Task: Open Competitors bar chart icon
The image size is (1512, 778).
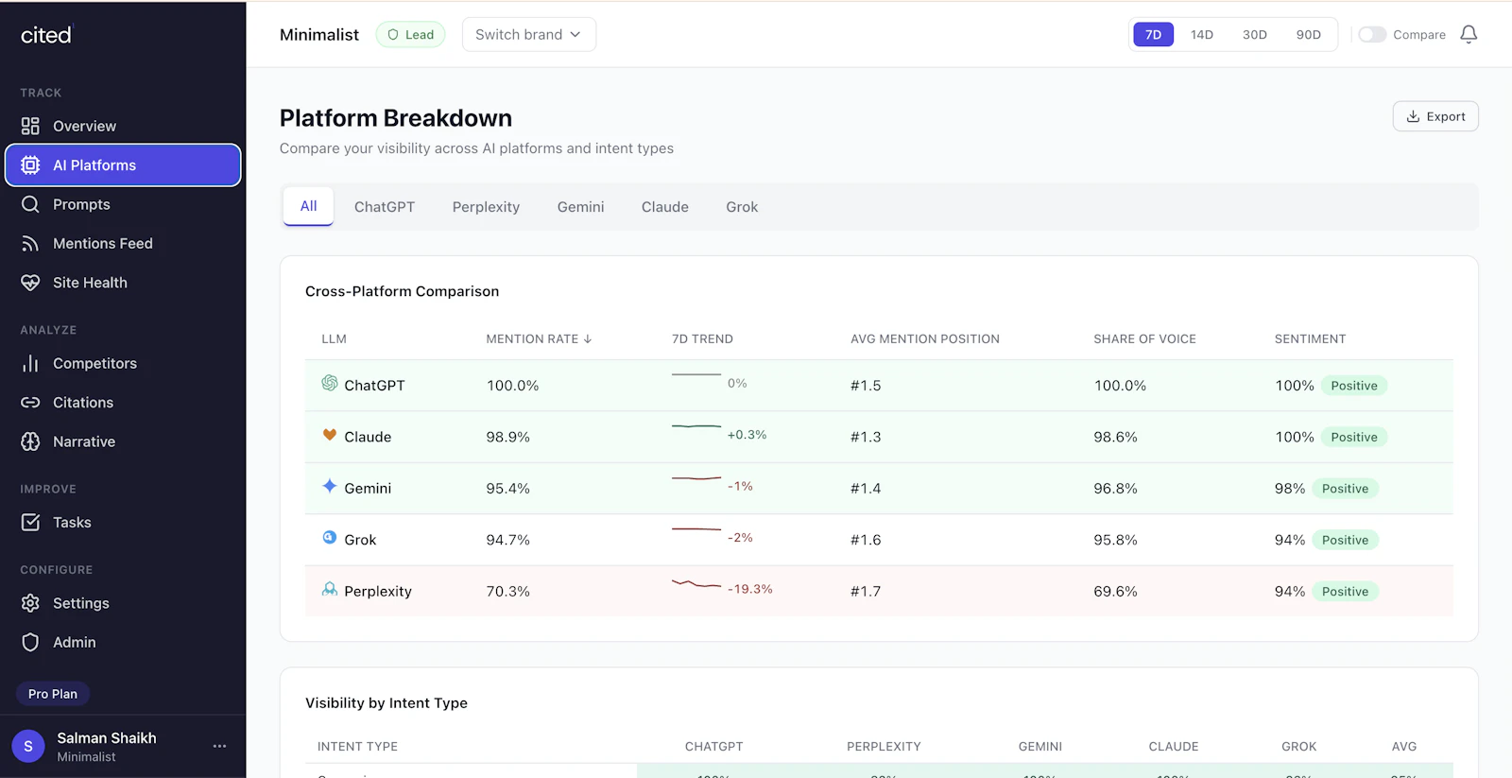Action: click(x=30, y=364)
